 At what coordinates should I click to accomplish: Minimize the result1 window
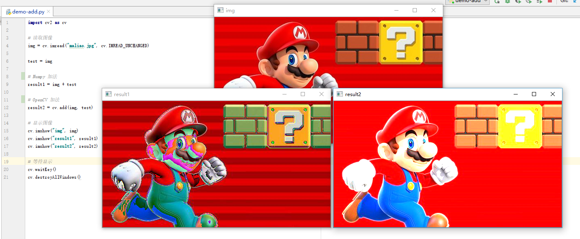pyautogui.click(x=285, y=94)
